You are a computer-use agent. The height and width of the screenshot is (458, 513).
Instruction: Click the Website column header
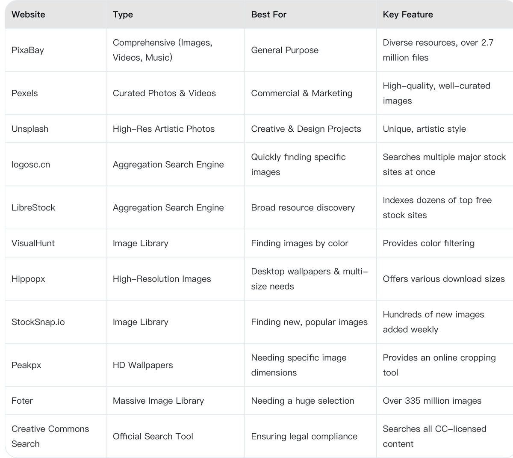28,15
